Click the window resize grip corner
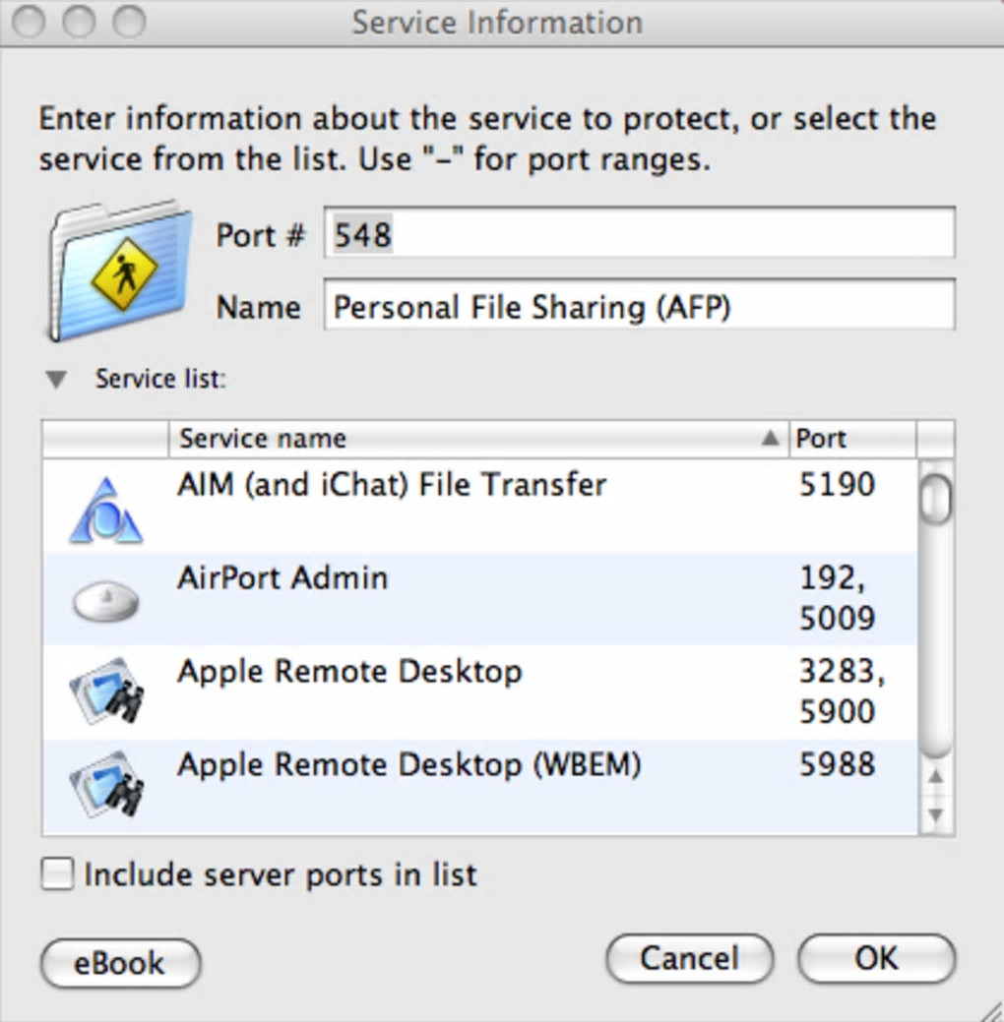 [x=992, y=1010]
